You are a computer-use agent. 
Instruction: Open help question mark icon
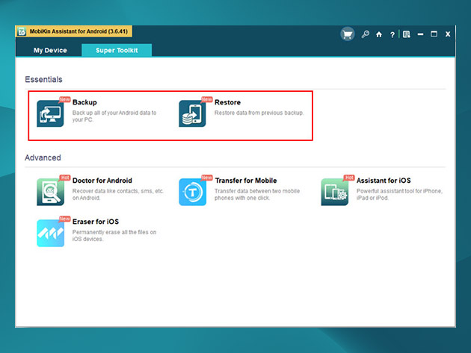(392, 35)
